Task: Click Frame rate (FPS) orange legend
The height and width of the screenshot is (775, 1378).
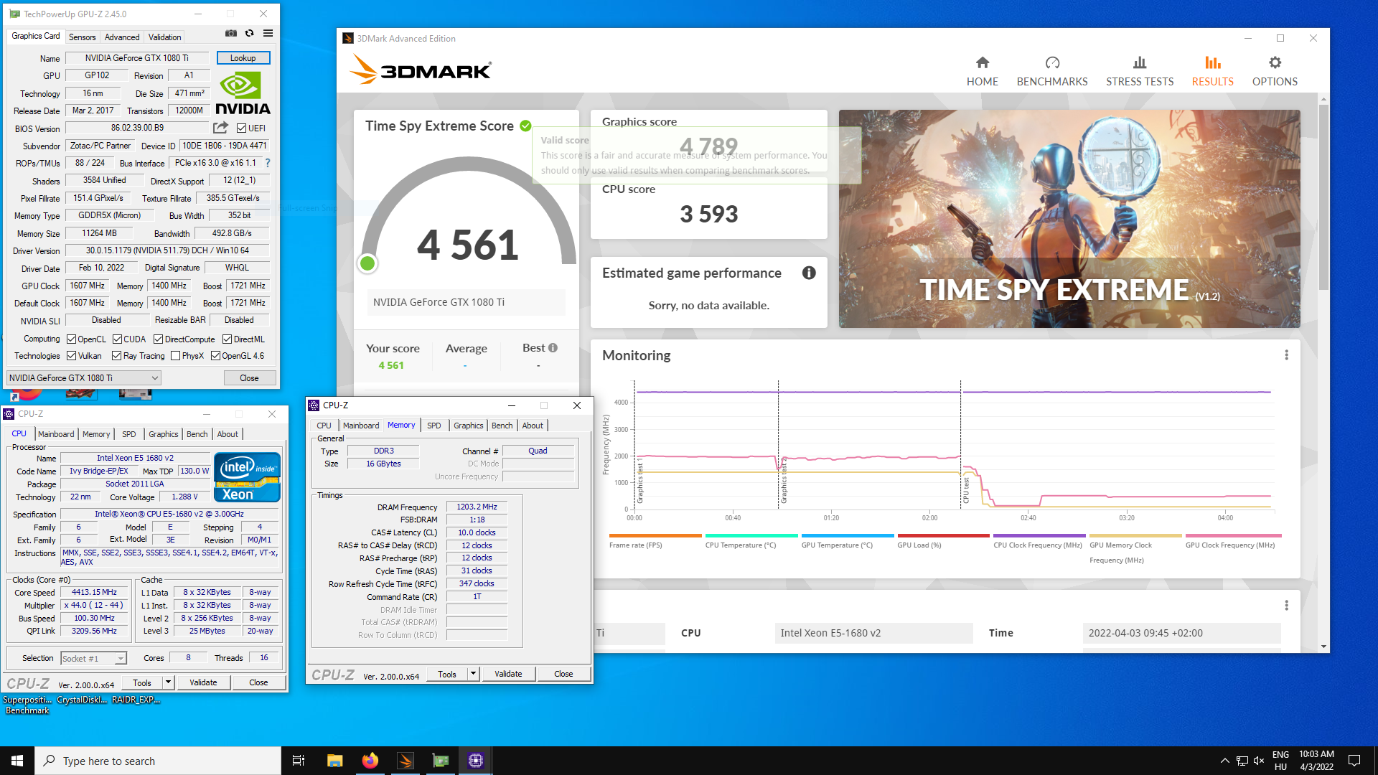Action: click(655, 541)
